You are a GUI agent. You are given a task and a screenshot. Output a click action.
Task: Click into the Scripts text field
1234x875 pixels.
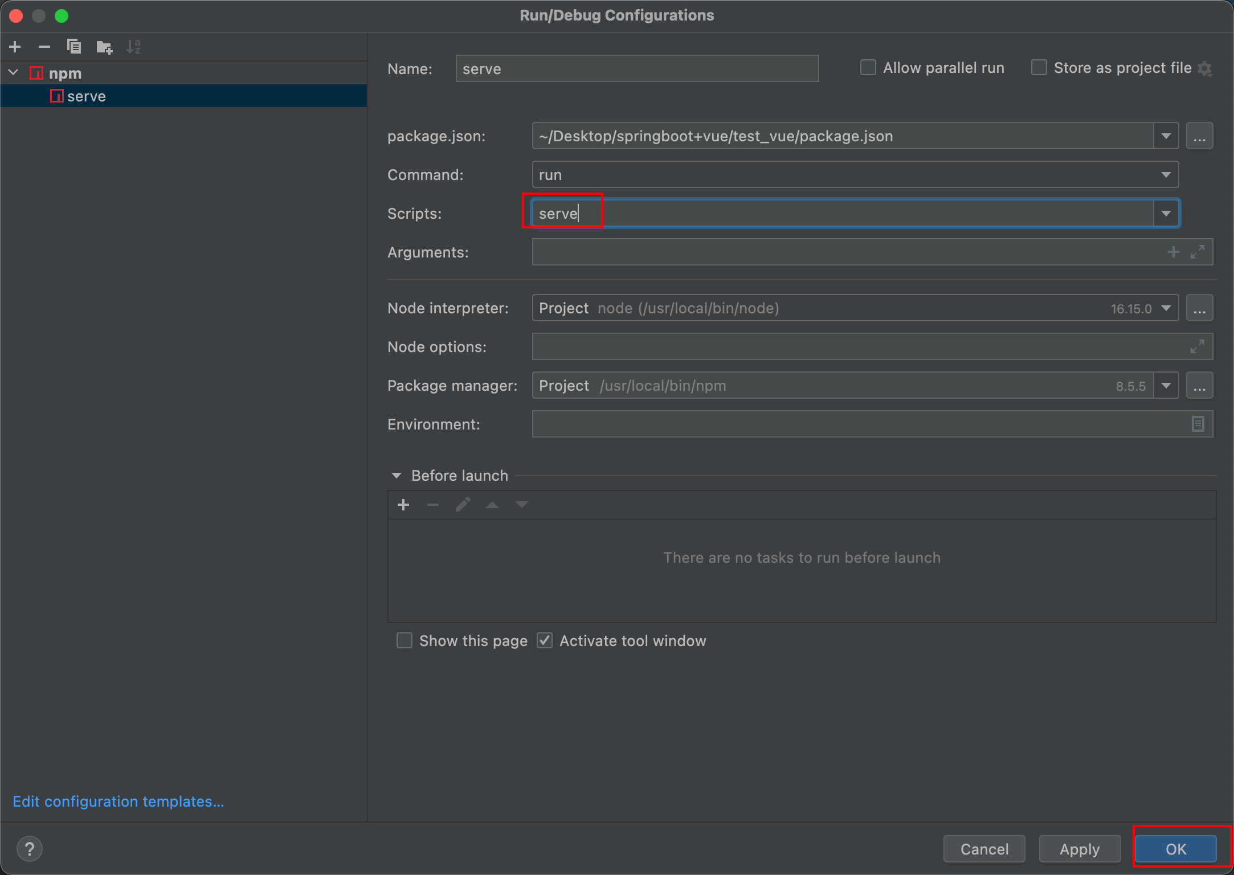[843, 214]
